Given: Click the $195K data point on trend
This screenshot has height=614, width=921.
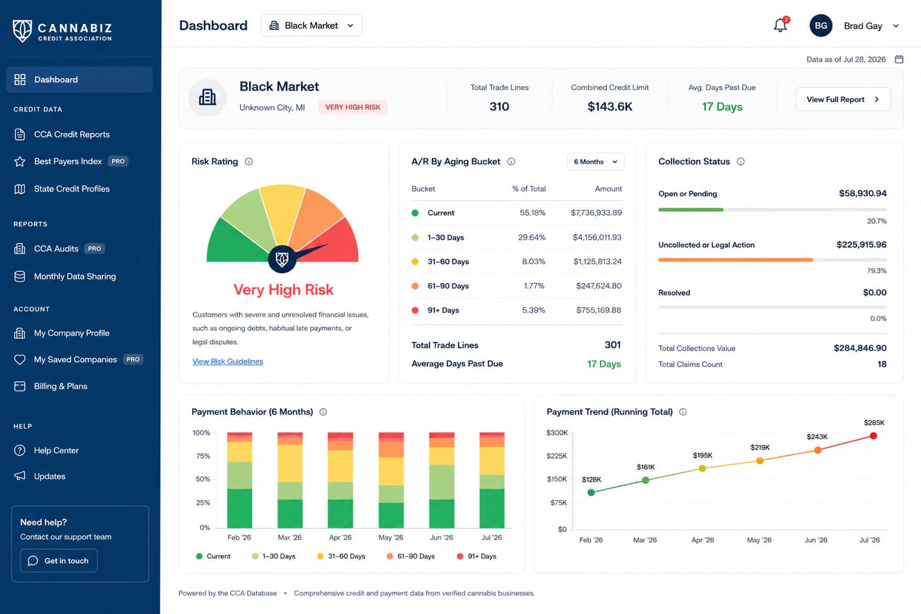Looking at the screenshot, I should [x=703, y=468].
